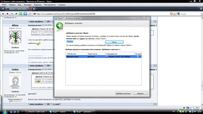This screenshot has height=114, width=203.
Task: Open the Справка menu
Action: pyautogui.click(x=62, y=5)
